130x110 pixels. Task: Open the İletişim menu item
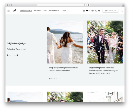[x=64, y=11]
